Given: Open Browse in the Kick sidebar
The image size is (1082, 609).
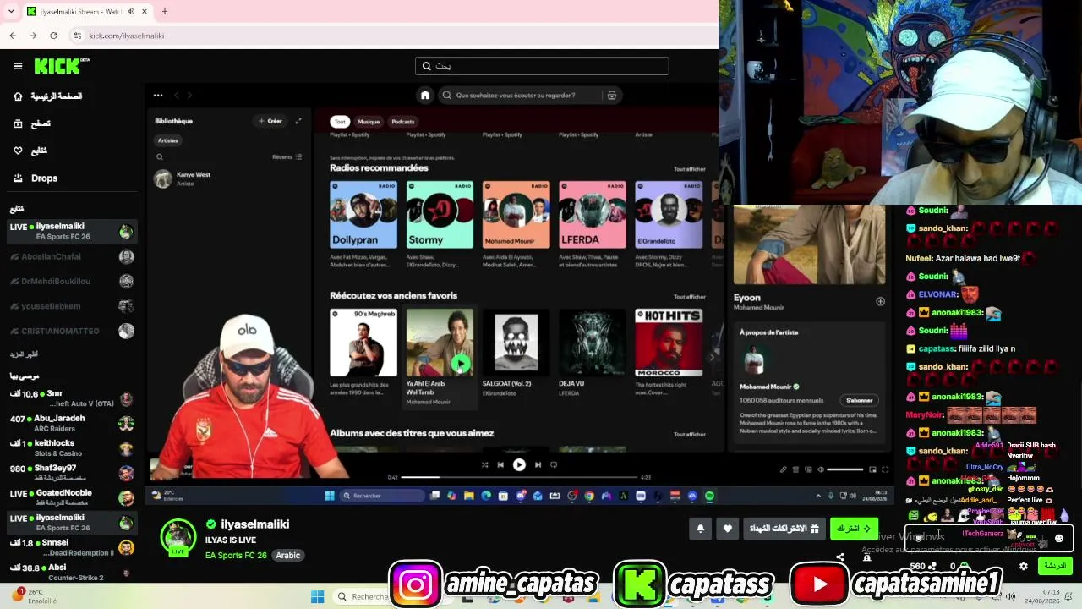Looking at the screenshot, I should pyautogui.click(x=32, y=123).
